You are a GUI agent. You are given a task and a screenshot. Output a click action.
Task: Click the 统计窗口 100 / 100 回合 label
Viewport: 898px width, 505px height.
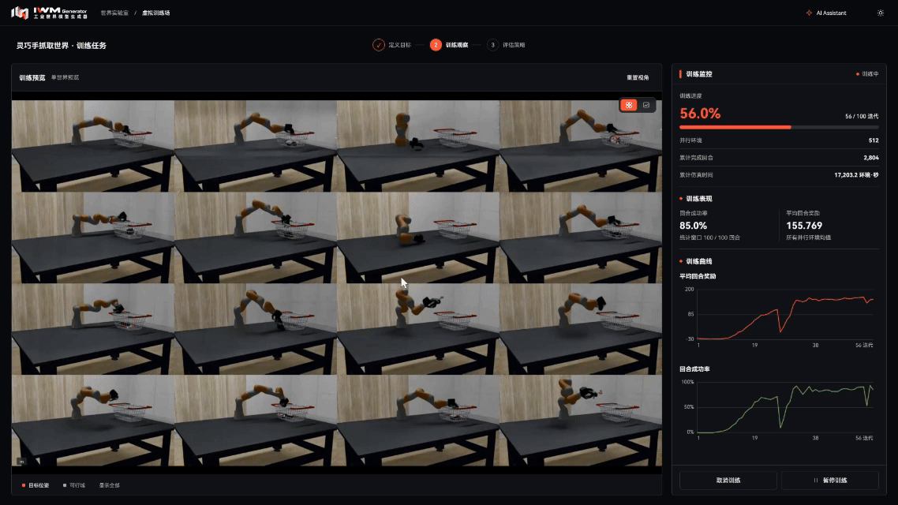709,238
